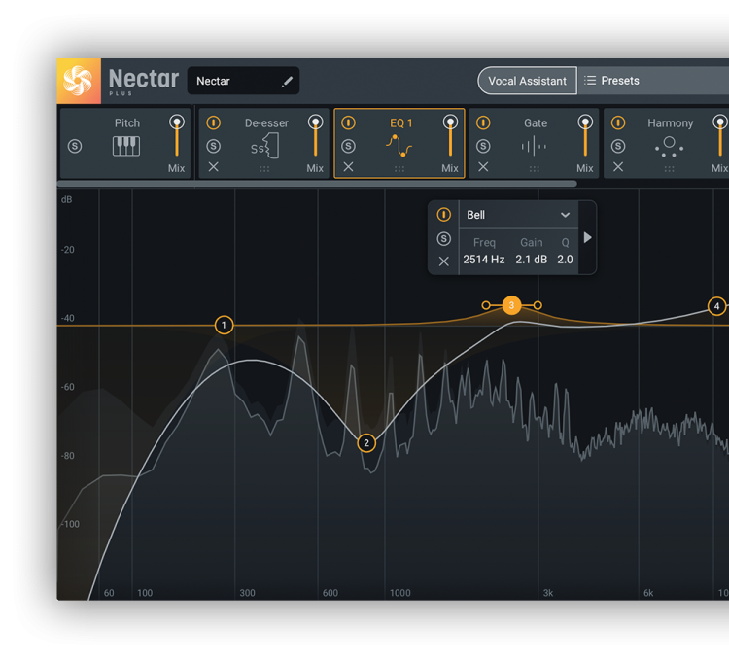Toggle the De-esser module power

pos(214,122)
